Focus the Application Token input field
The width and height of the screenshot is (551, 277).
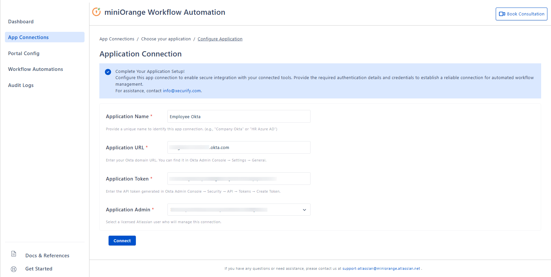(x=239, y=179)
